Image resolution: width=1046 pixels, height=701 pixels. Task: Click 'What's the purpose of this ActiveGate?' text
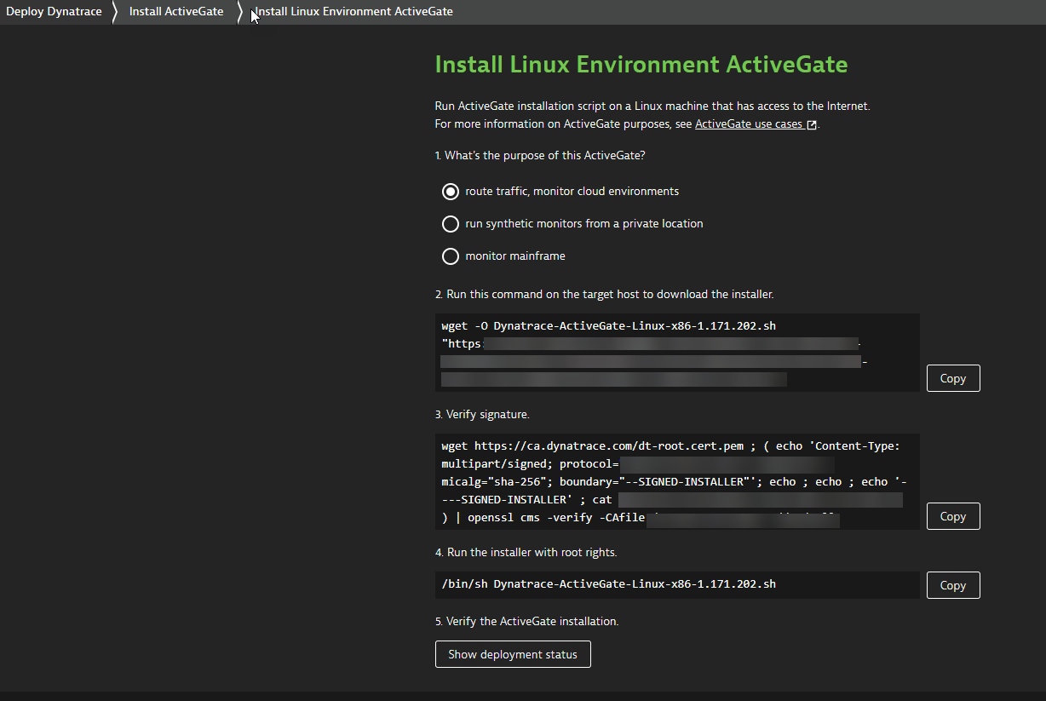(x=540, y=155)
